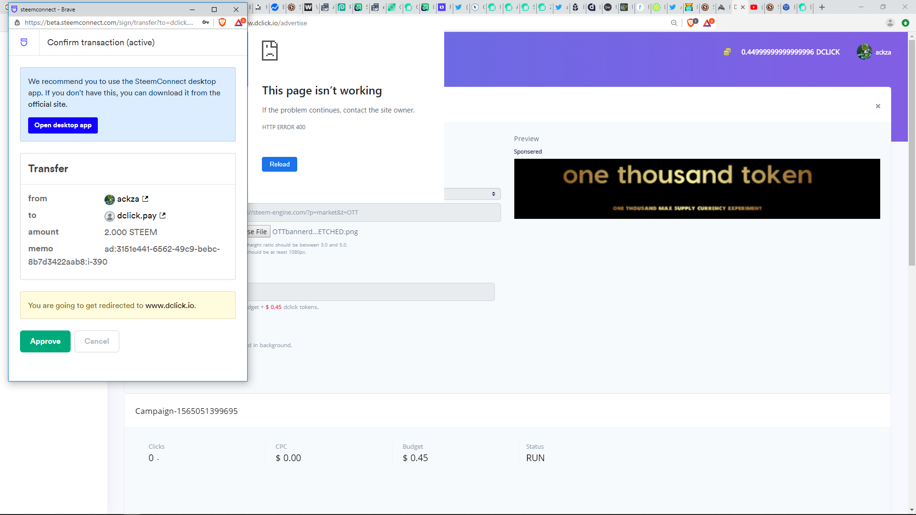Click the $ 0.45 Budget value
This screenshot has height=515, width=916.
[x=415, y=458]
